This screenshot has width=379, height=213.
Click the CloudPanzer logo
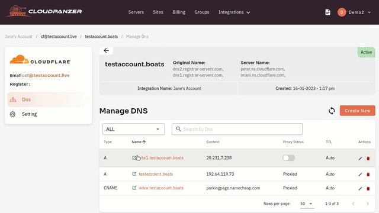pyautogui.click(x=44, y=11)
